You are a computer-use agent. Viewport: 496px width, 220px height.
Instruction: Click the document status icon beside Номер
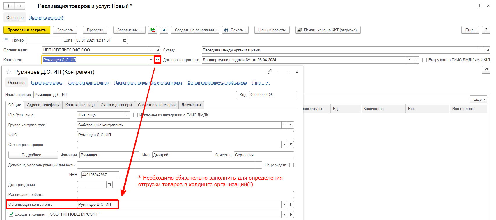(x=6, y=40)
